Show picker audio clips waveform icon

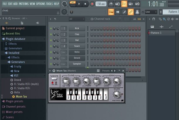point(161,27)
